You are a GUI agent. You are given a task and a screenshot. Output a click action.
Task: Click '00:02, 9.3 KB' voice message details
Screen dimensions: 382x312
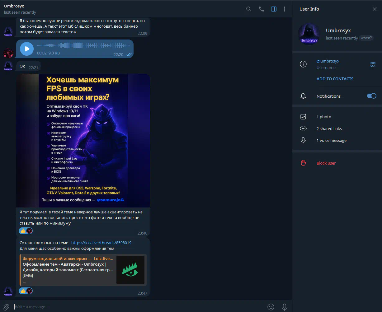[48, 53]
